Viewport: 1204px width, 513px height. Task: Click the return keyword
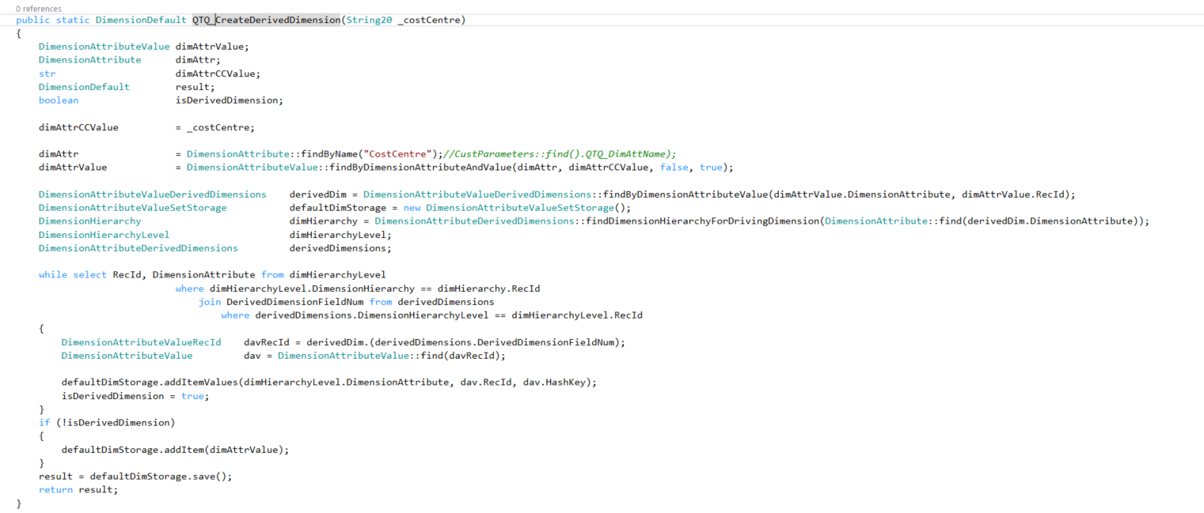tap(55, 490)
